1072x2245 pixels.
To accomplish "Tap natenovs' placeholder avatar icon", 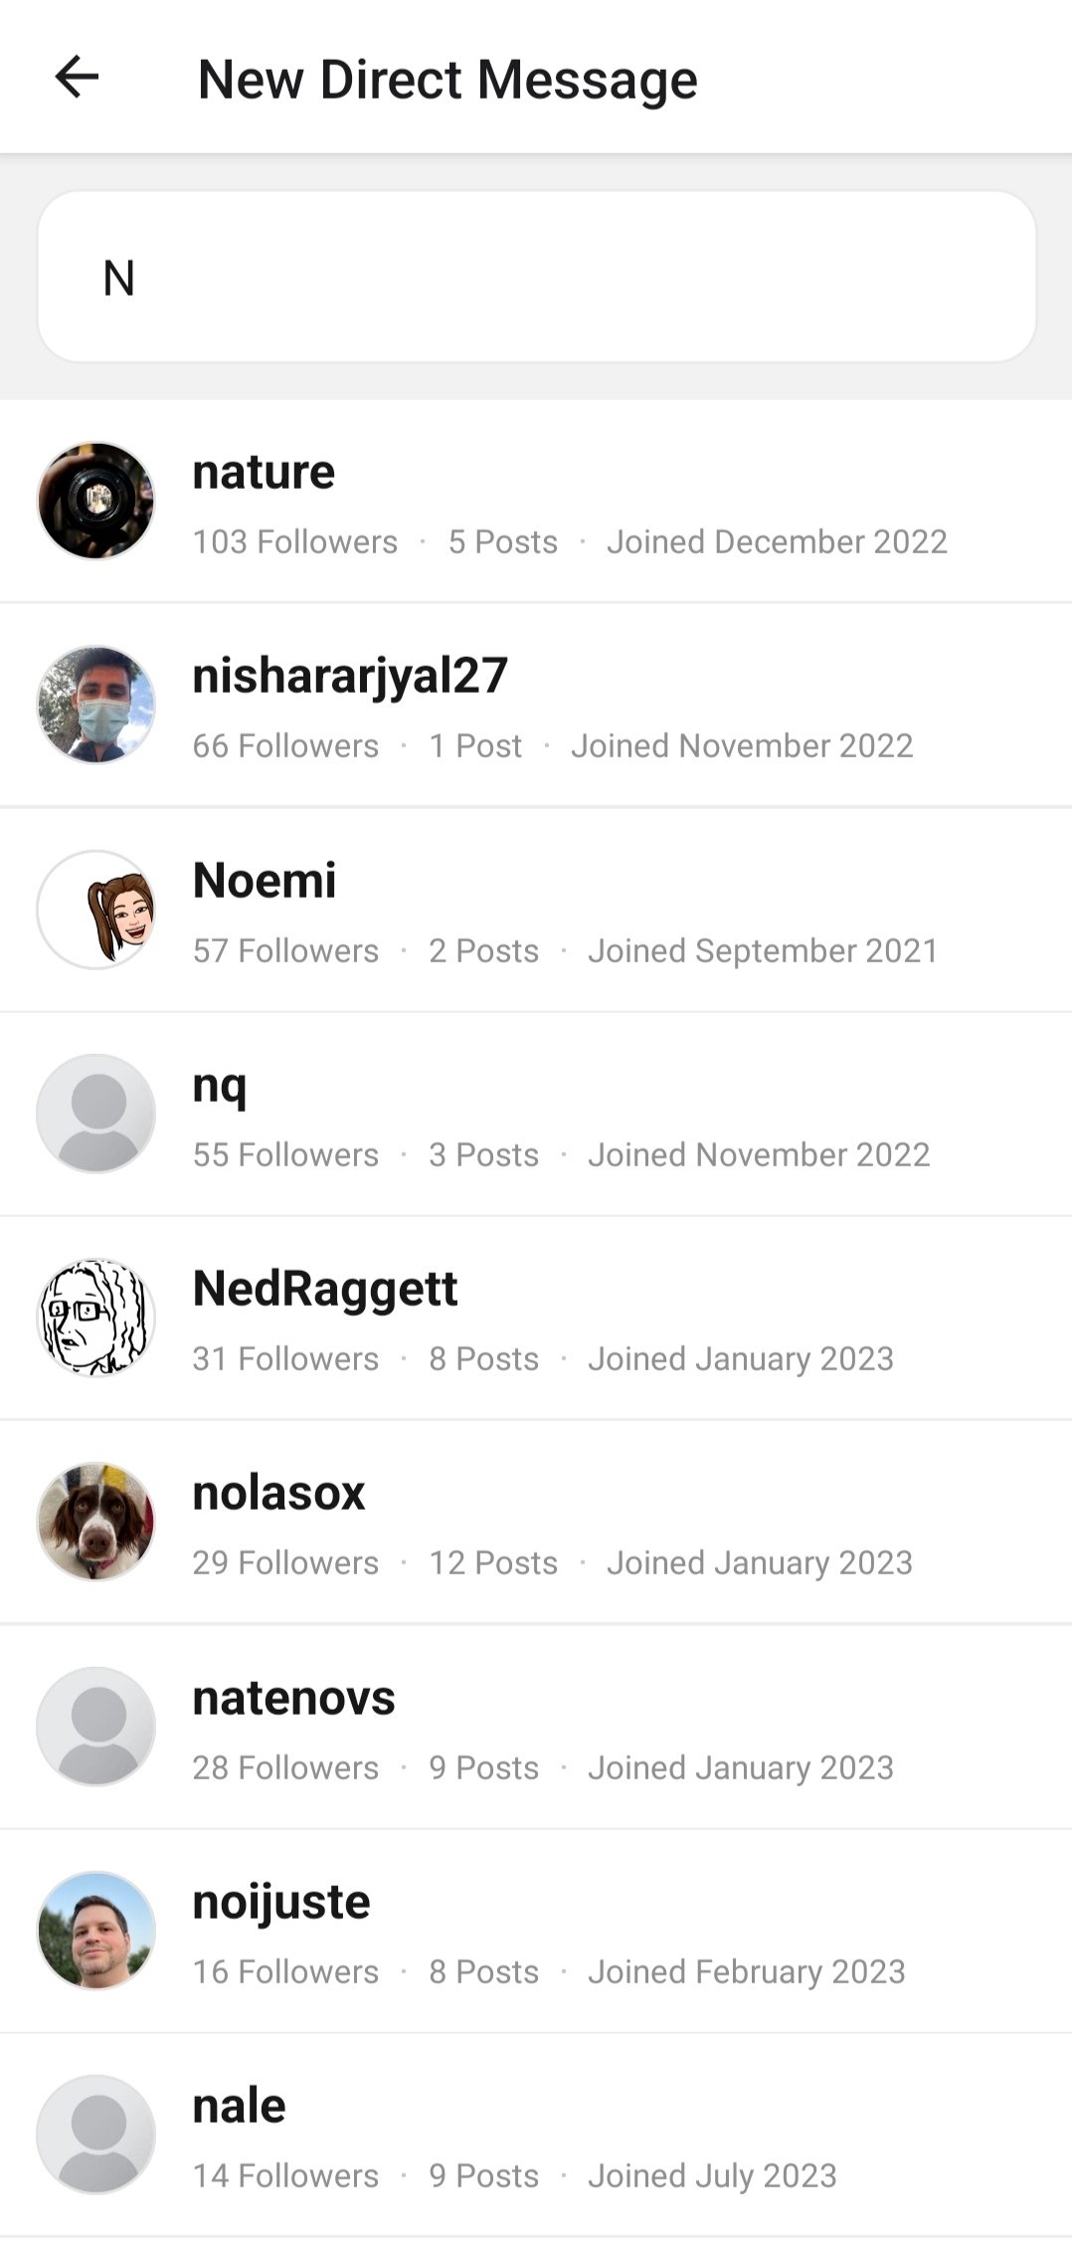I will click(96, 1727).
